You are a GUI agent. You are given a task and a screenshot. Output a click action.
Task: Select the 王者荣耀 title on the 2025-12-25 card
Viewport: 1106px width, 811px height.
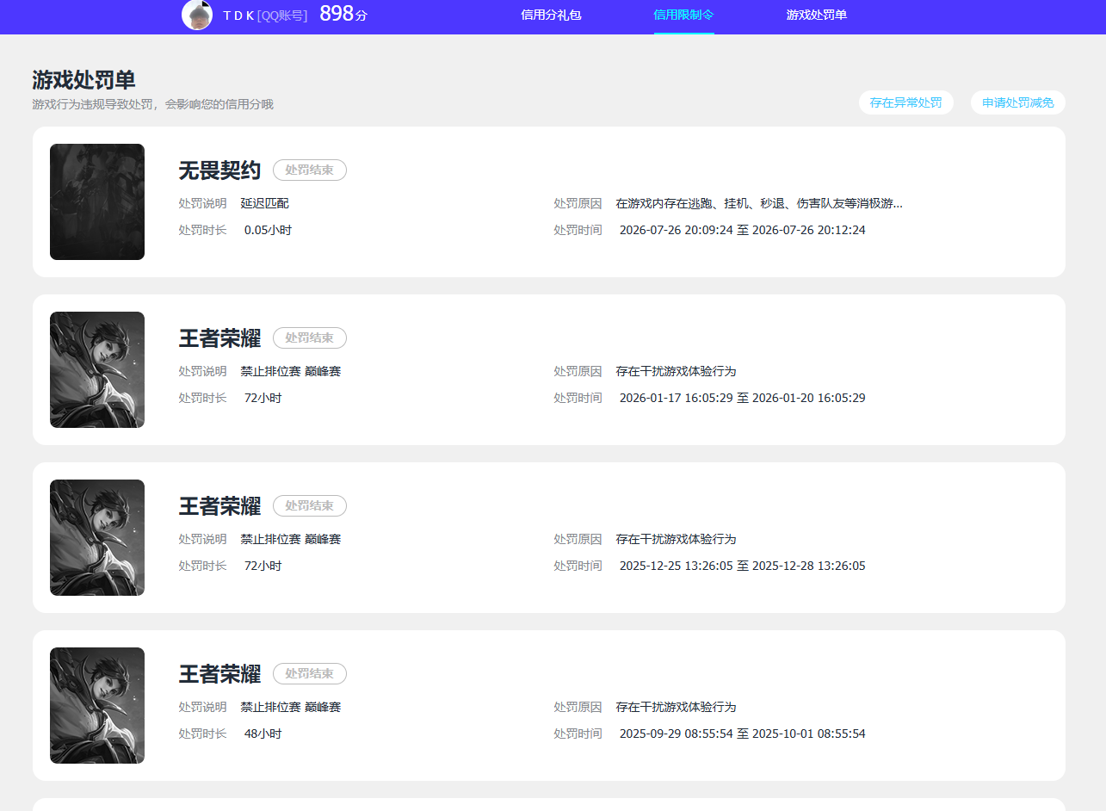click(x=219, y=506)
